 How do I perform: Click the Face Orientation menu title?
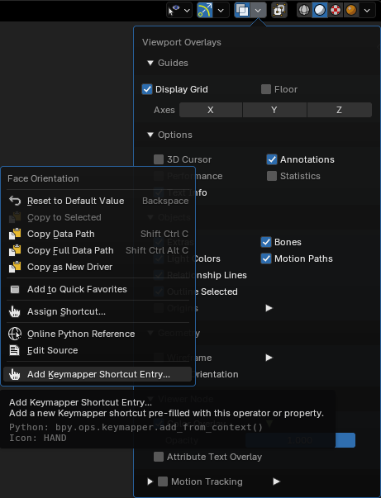(43, 178)
